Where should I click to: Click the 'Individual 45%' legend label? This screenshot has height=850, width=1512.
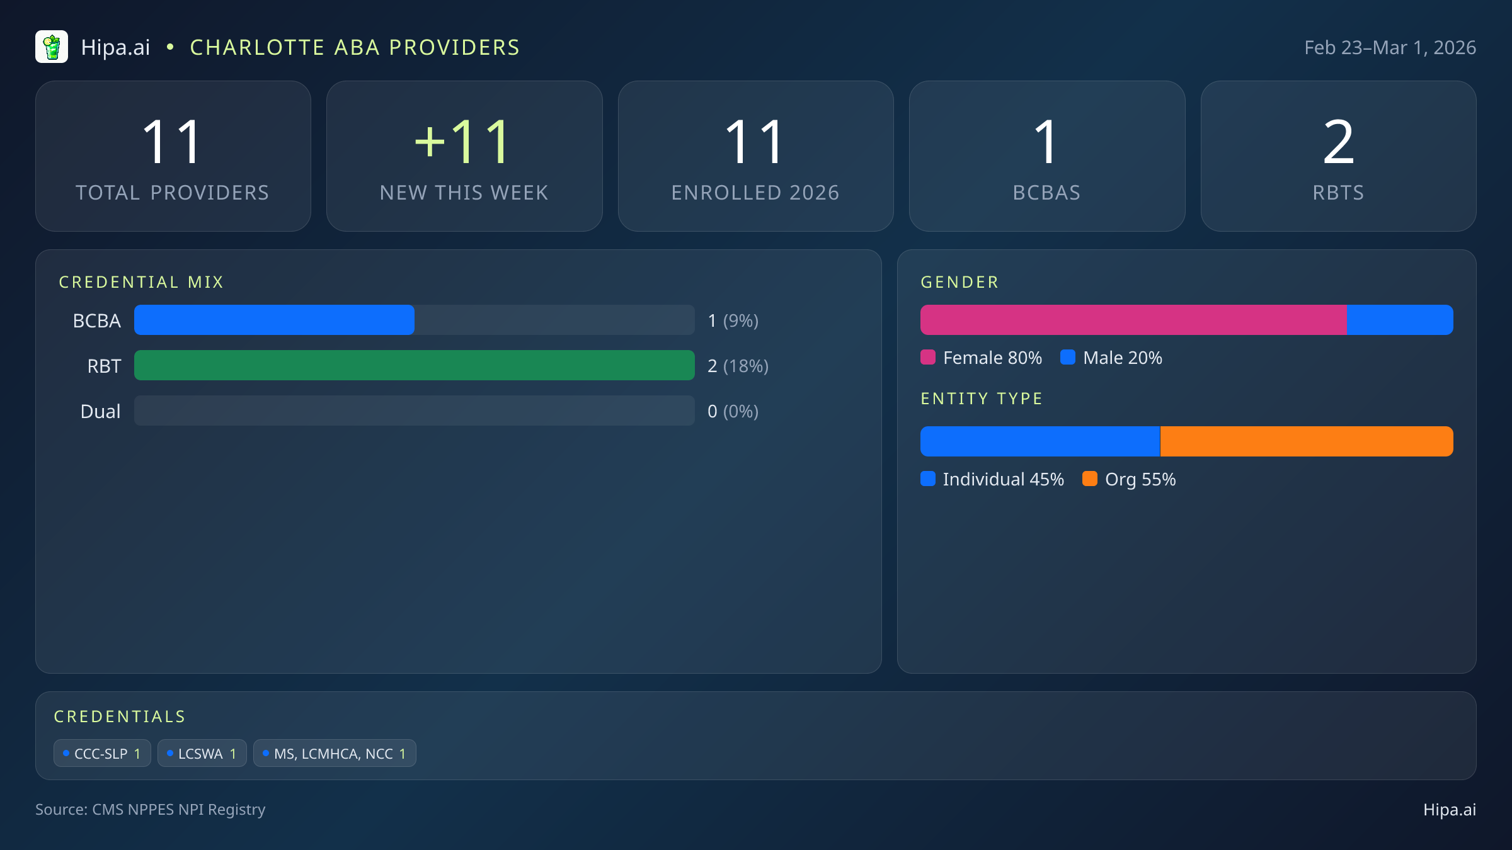point(1004,479)
